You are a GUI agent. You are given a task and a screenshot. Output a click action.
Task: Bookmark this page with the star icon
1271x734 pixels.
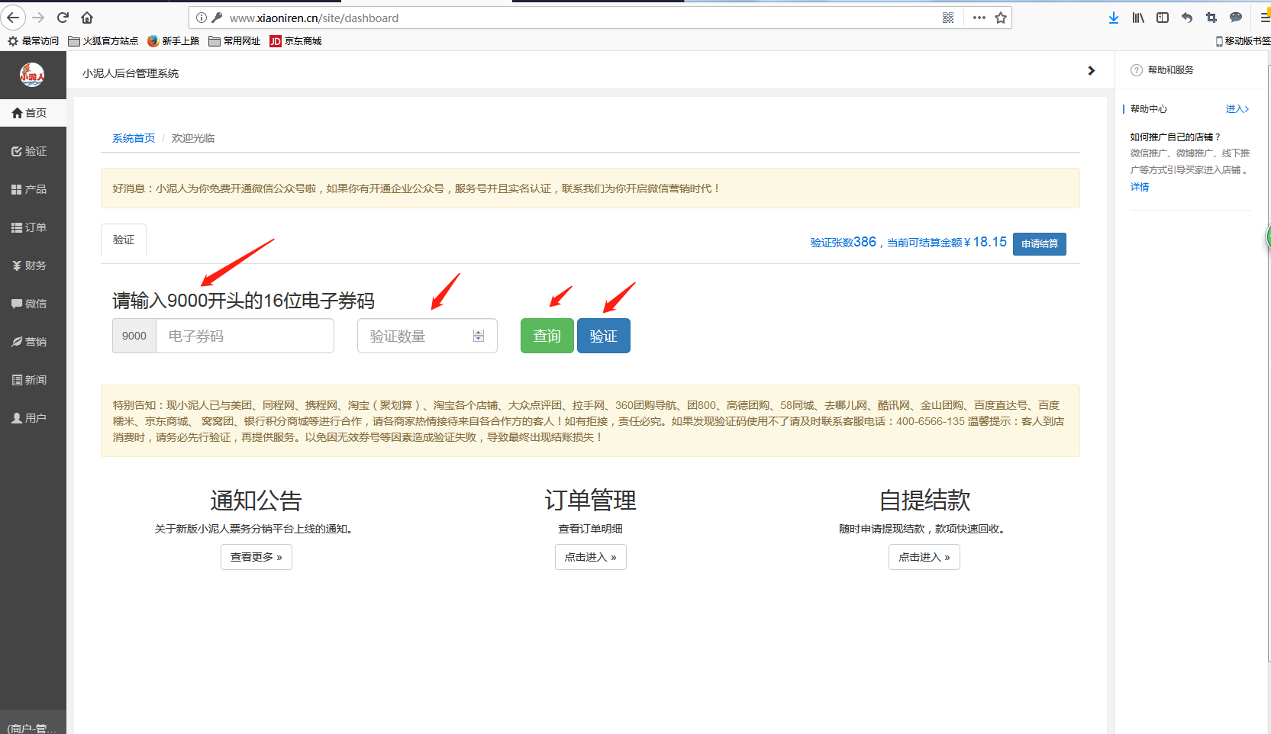(1001, 17)
